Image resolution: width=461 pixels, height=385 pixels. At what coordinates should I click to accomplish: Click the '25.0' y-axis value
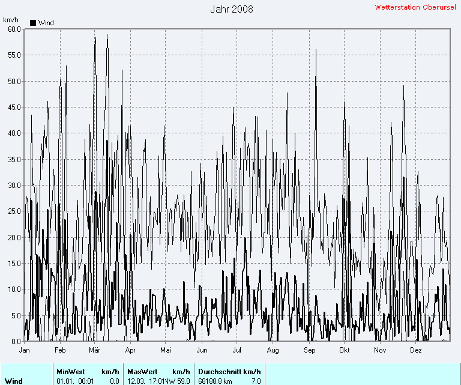[14, 211]
